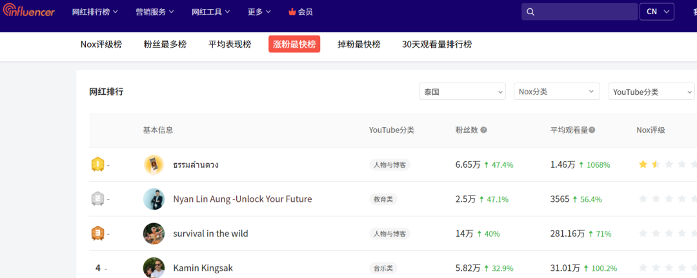697x278 pixels.
Task: Click the silver rank 2 medal icon
Action: (97, 199)
